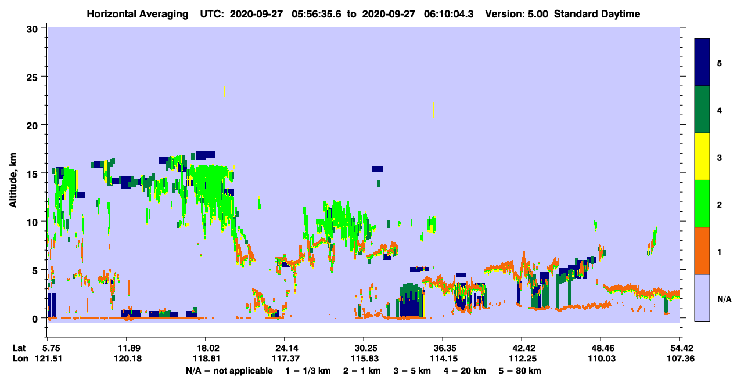Click the colorbar label '5'
This screenshot has height=387, width=755.
tap(719, 63)
